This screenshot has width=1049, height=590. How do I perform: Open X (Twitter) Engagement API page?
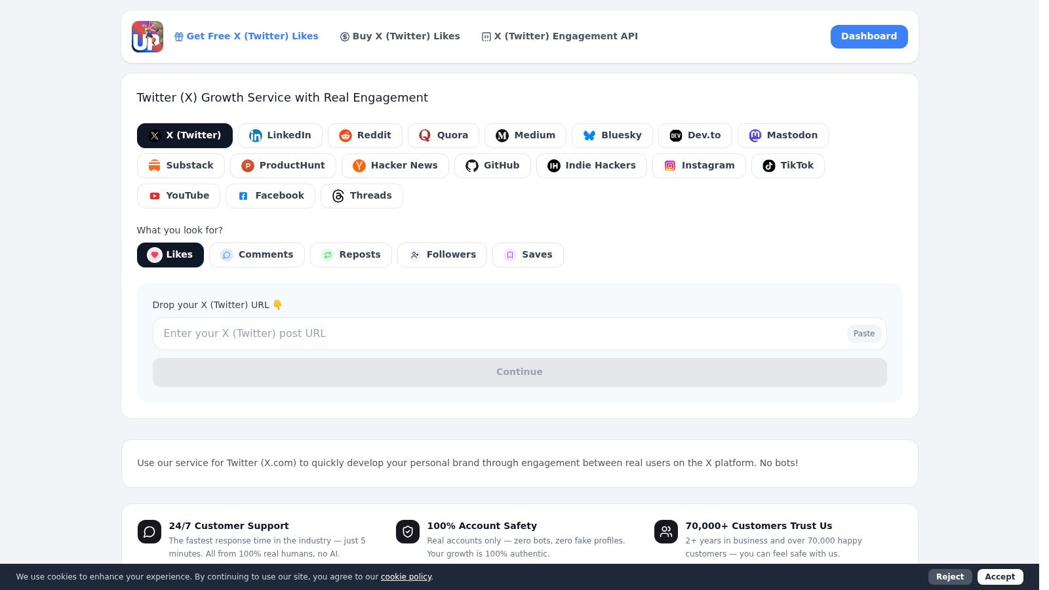560,37
